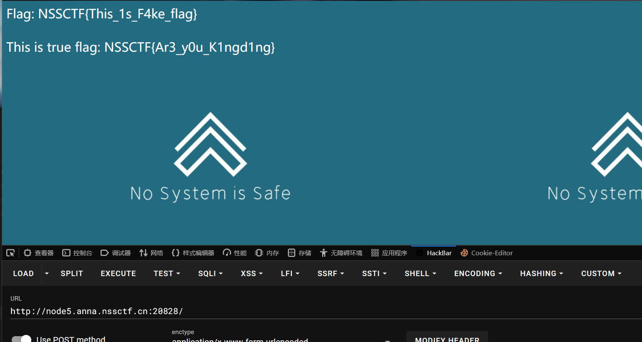Screen dimensions: 642x342
Task: Toggle the Use POST method switch
Action: 21,339
